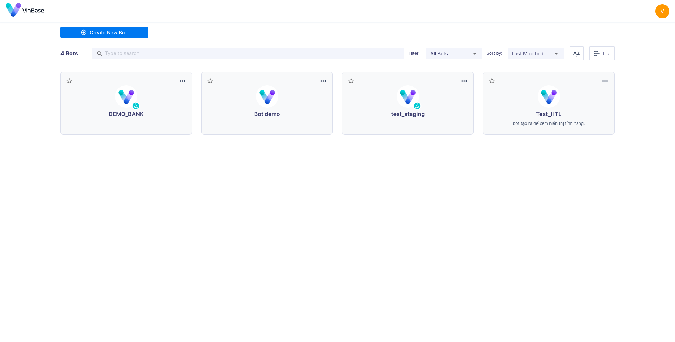Open Test_HTL more options menu

(605, 81)
